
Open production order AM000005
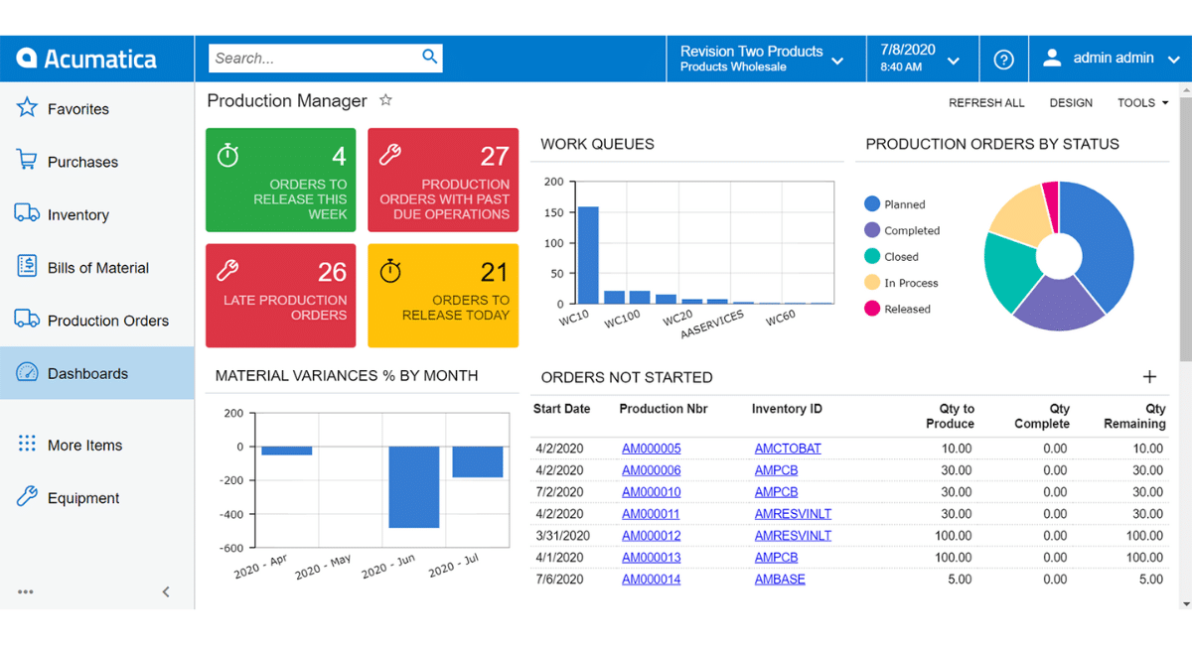click(651, 448)
